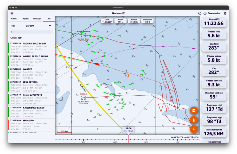237x154 pixels.
Task: Click the help question mark icon
Action: (200, 13)
